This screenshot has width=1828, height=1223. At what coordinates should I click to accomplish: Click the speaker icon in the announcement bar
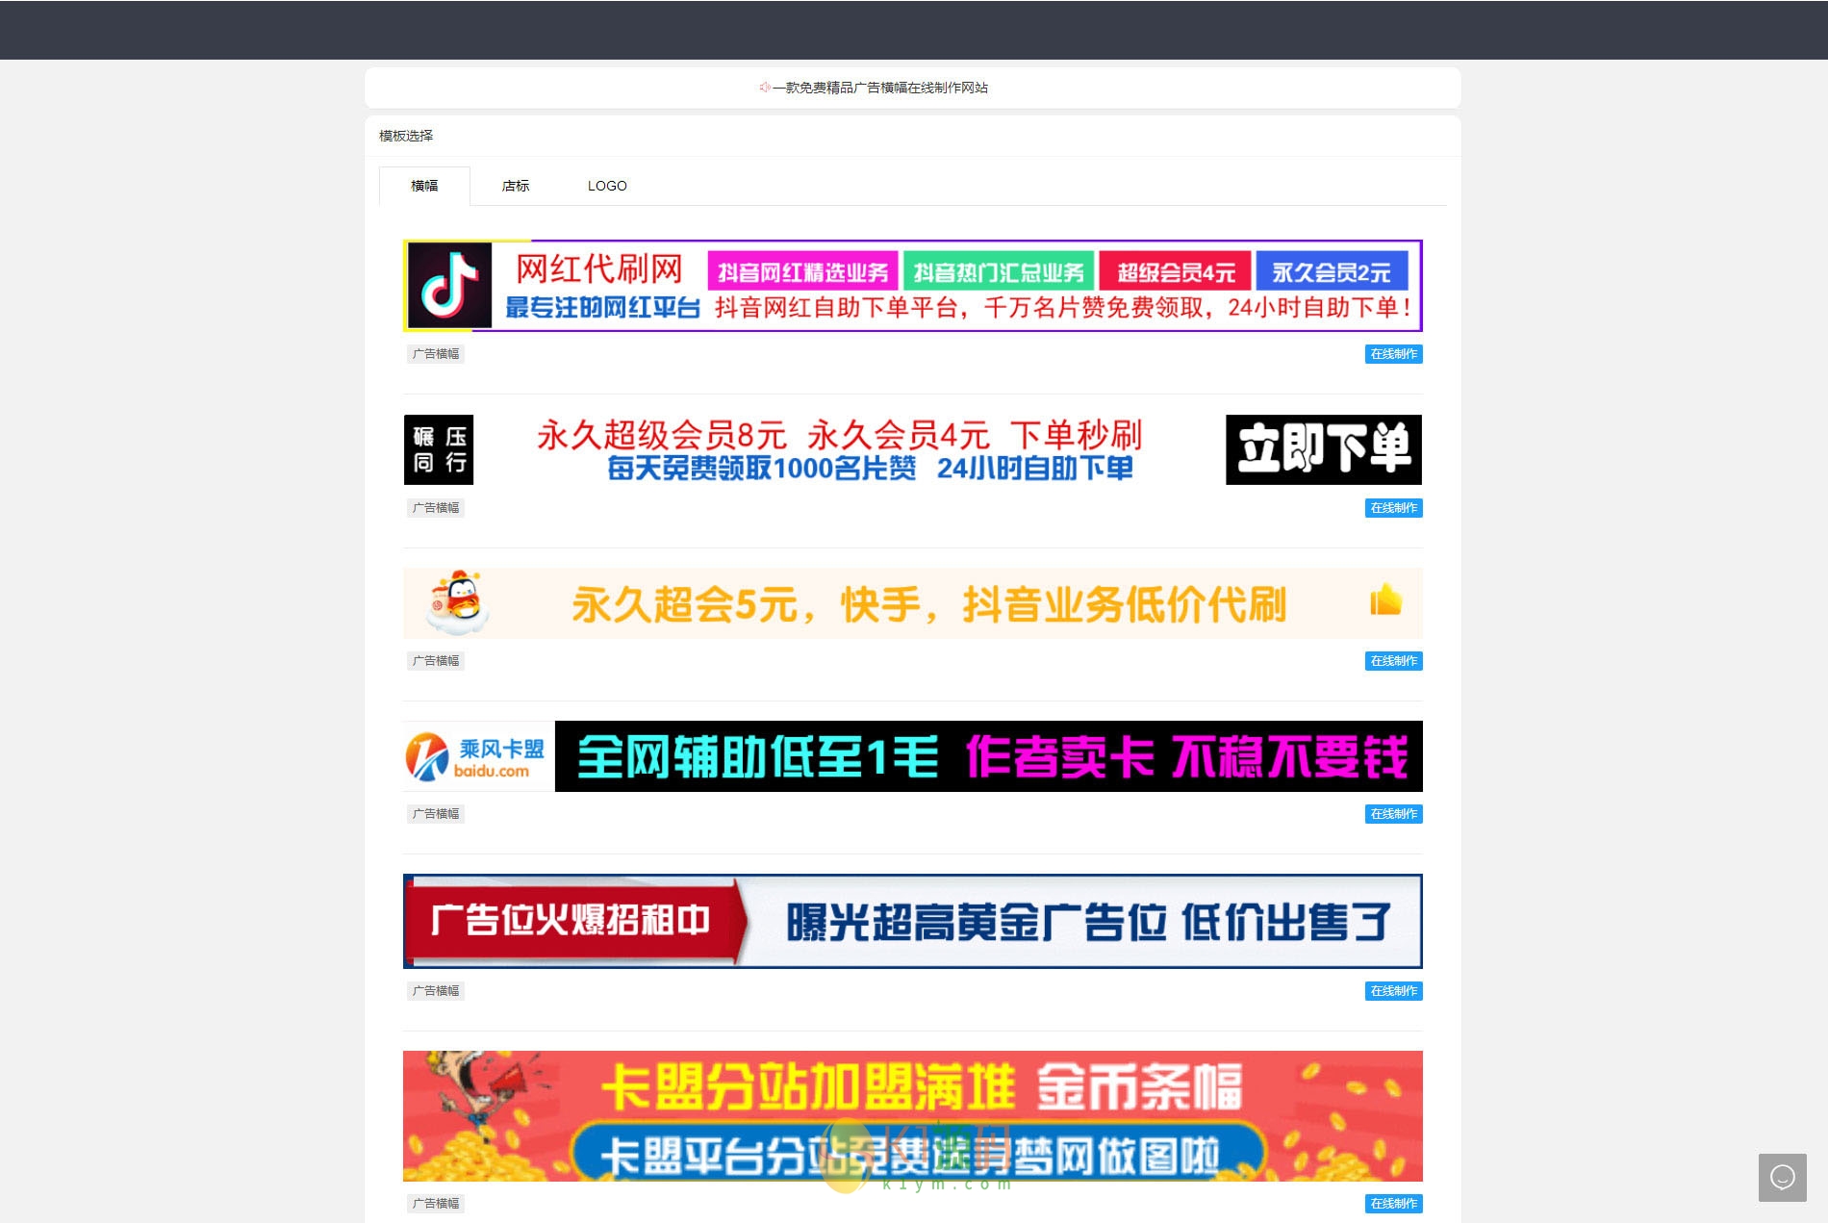point(765,88)
